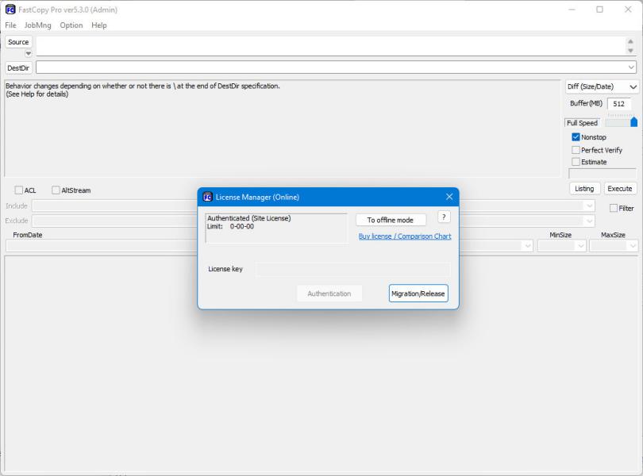Click the "Limit: 0-00-00" text
The width and height of the screenshot is (643, 476).
pyautogui.click(x=230, y=227)
